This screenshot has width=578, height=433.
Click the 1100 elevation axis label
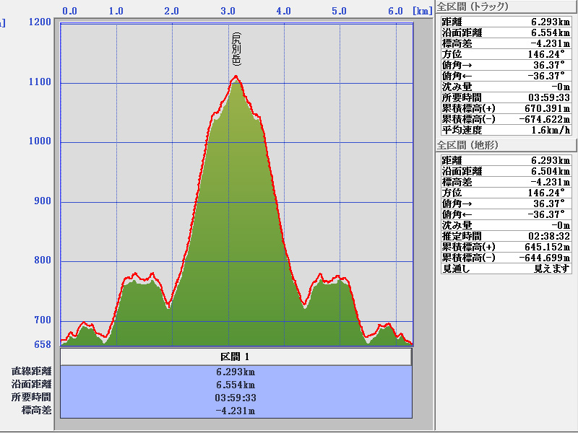[39, 82]
